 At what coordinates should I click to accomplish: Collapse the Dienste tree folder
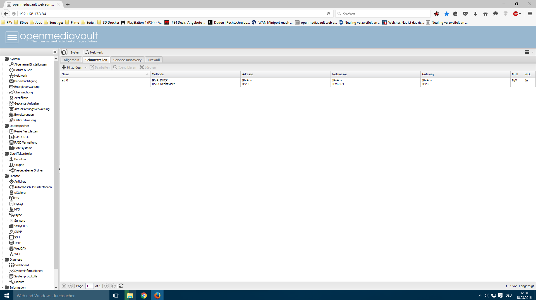(3, 176)
